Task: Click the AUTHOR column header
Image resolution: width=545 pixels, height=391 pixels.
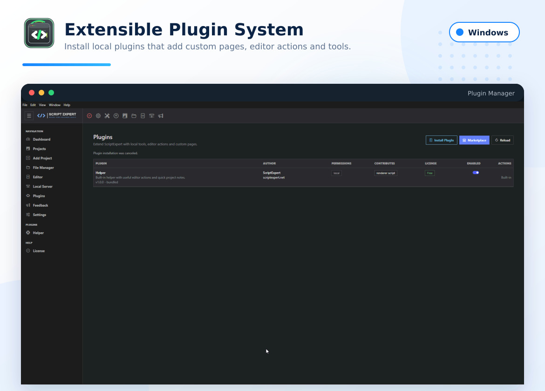Action: [269, 163]
